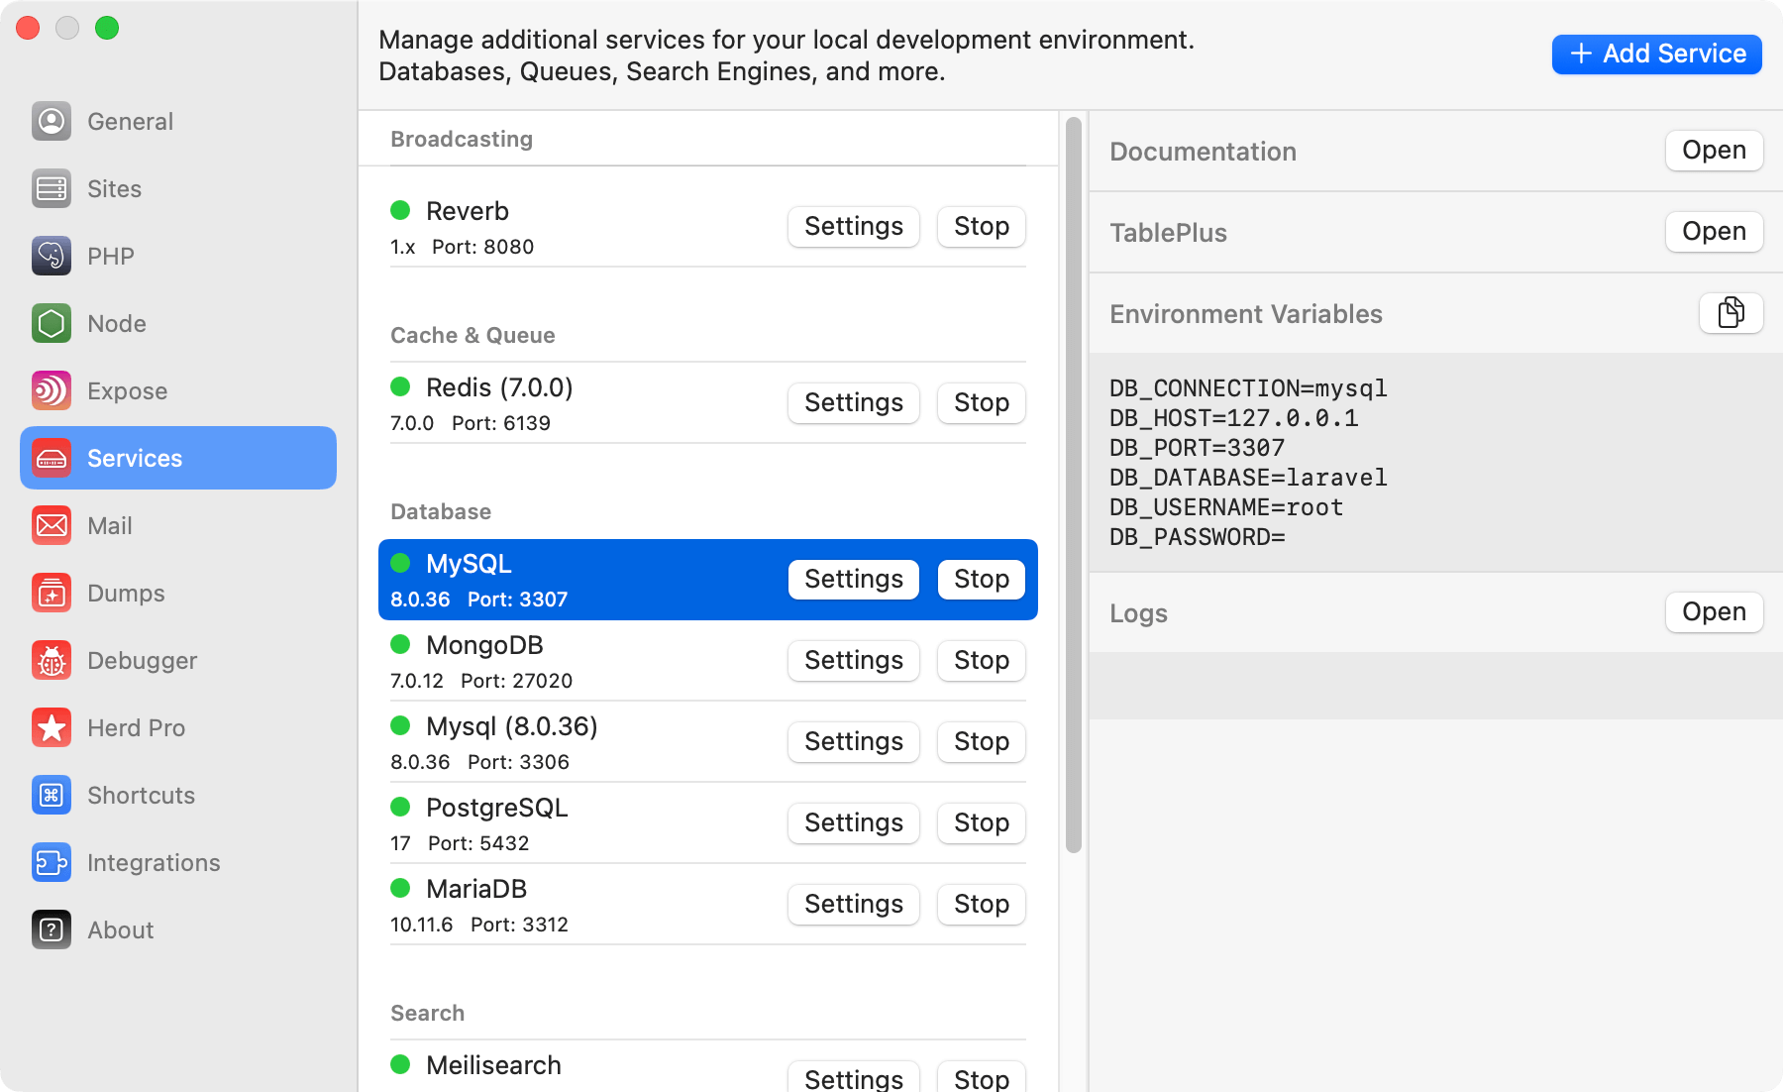Click the Herd Pro star icon
This screenshot has height=1092, width=1783.
[52, 727]
